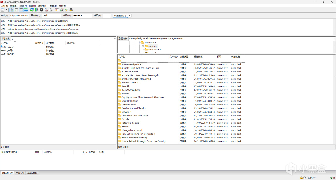The height and width of the screenshot is (180, 336).
Task: Sort remote list by 最近修改 column
Action: click(x=204, y=57)
